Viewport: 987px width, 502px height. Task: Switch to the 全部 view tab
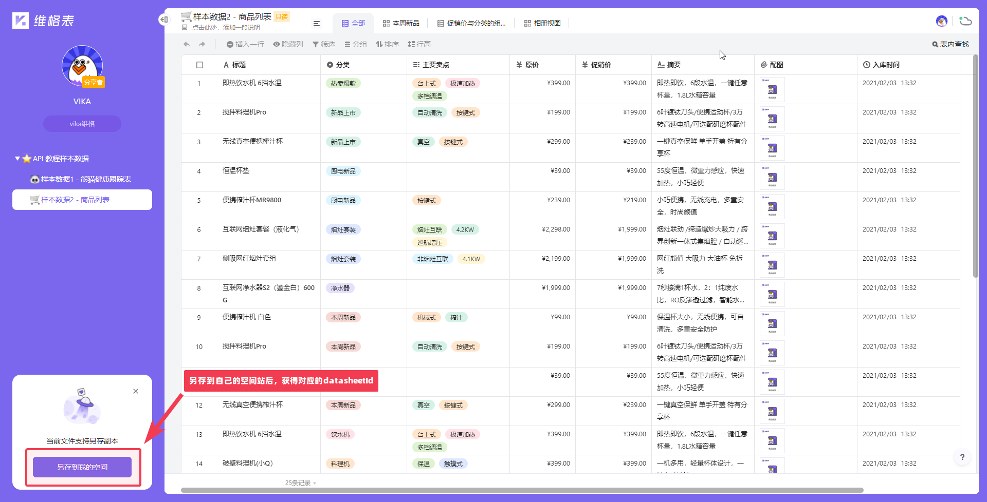pyautogui.click(x=353, y=23)
